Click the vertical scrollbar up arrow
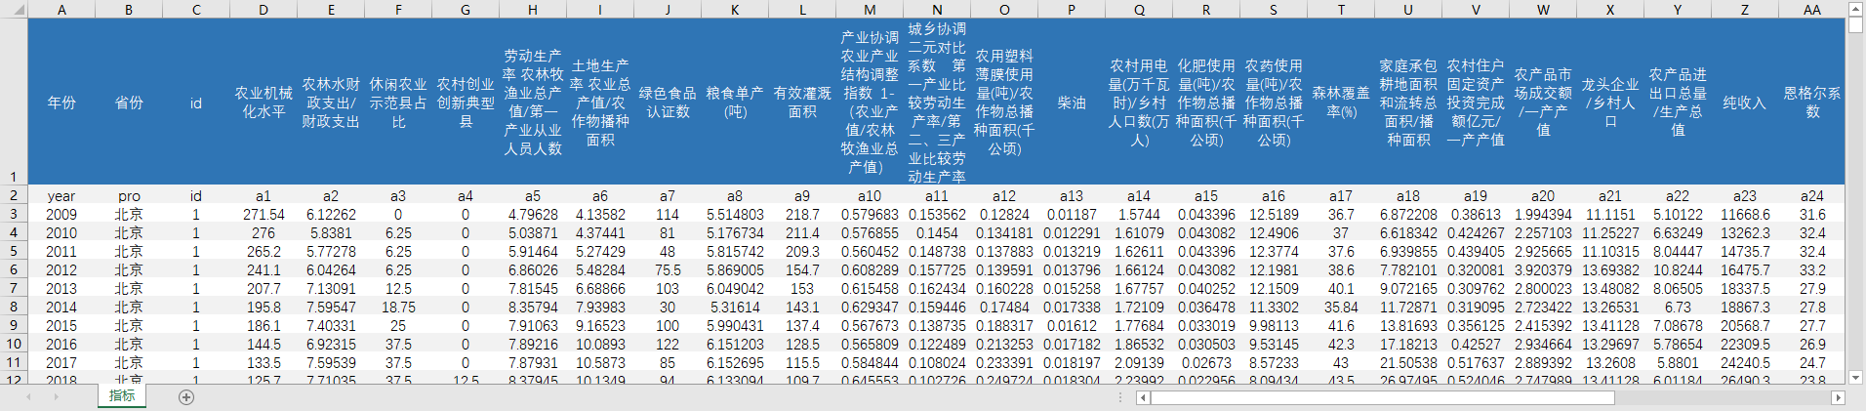The image size is (1866, 411). tap(1856, 9)
